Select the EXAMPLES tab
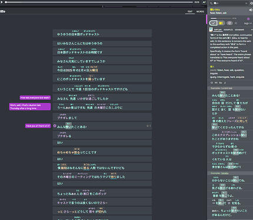Screen dimensions: 253x220 (x=228, y=30)
